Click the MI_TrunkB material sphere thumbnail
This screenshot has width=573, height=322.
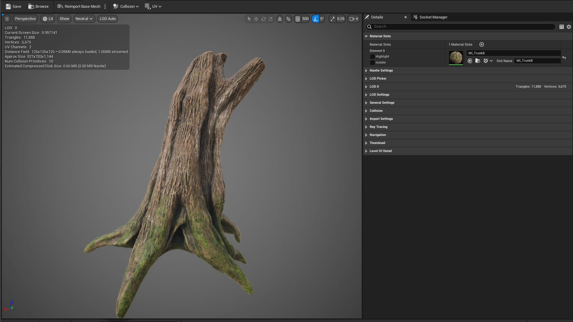(456, 58)
